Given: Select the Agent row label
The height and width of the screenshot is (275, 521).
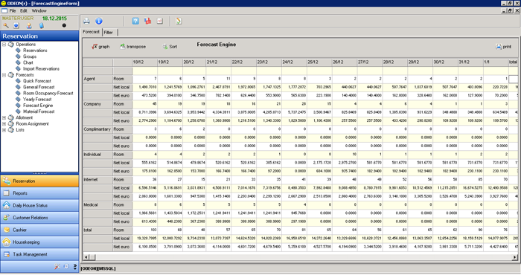Looking at the screenshot, I should 98,79.
